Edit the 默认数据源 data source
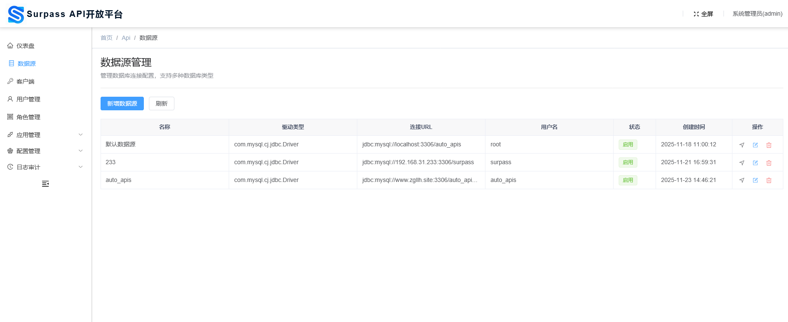The width and height of the screenshot is (788, 322). (755, 145)
